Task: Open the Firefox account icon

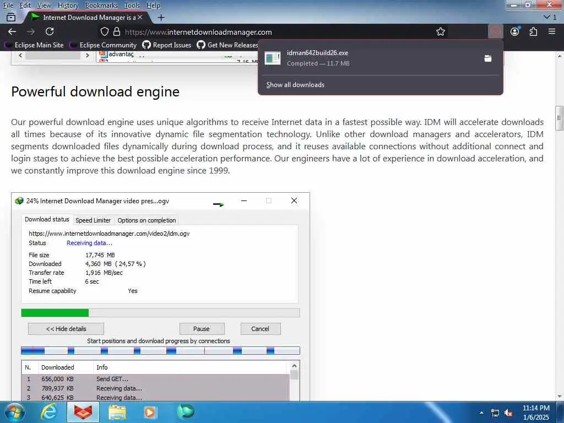Action: click(515, 31)
